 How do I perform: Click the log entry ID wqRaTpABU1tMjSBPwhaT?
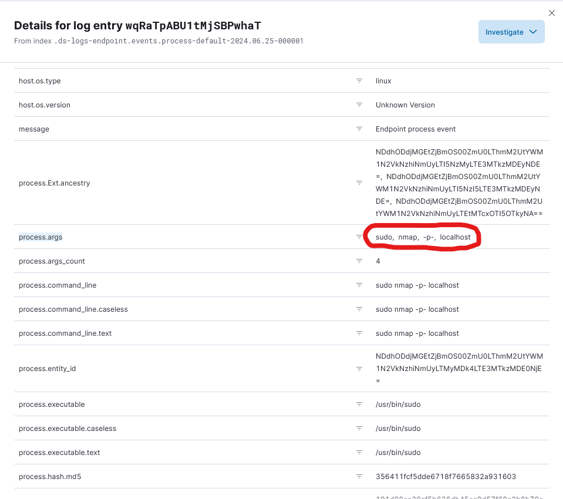(193, 25)
